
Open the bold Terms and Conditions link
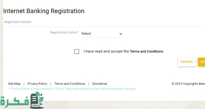[x=146, y=51]
